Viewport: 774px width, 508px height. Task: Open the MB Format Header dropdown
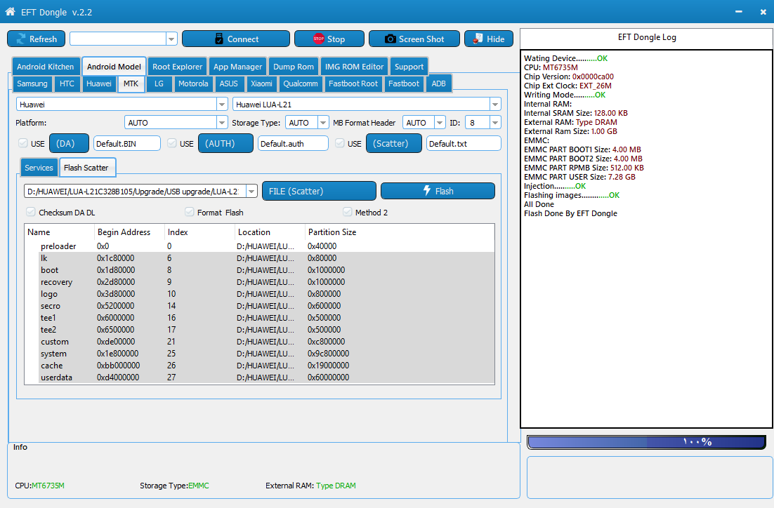(439, 122)
